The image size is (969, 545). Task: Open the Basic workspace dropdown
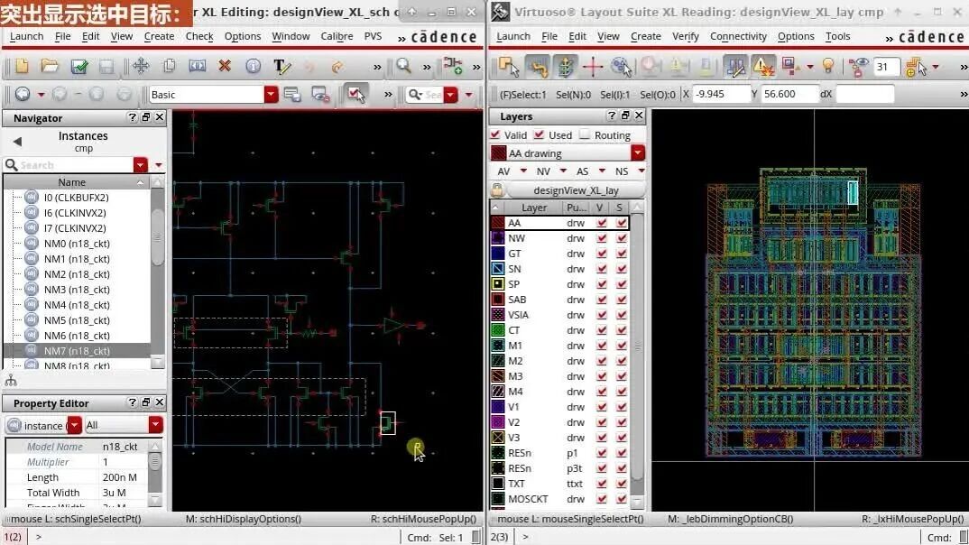(x=271, y=95)
